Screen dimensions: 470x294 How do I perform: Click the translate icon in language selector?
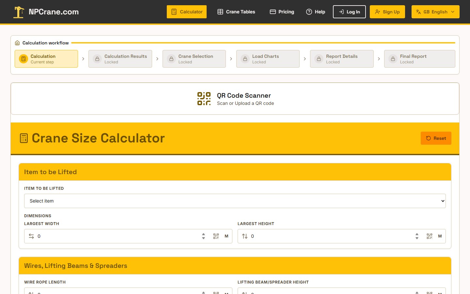click(418, 12)
